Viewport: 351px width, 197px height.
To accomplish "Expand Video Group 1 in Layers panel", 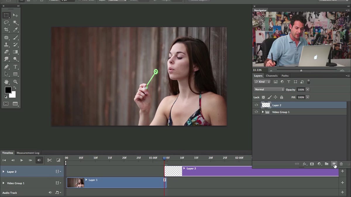I will tap(263, 112).
